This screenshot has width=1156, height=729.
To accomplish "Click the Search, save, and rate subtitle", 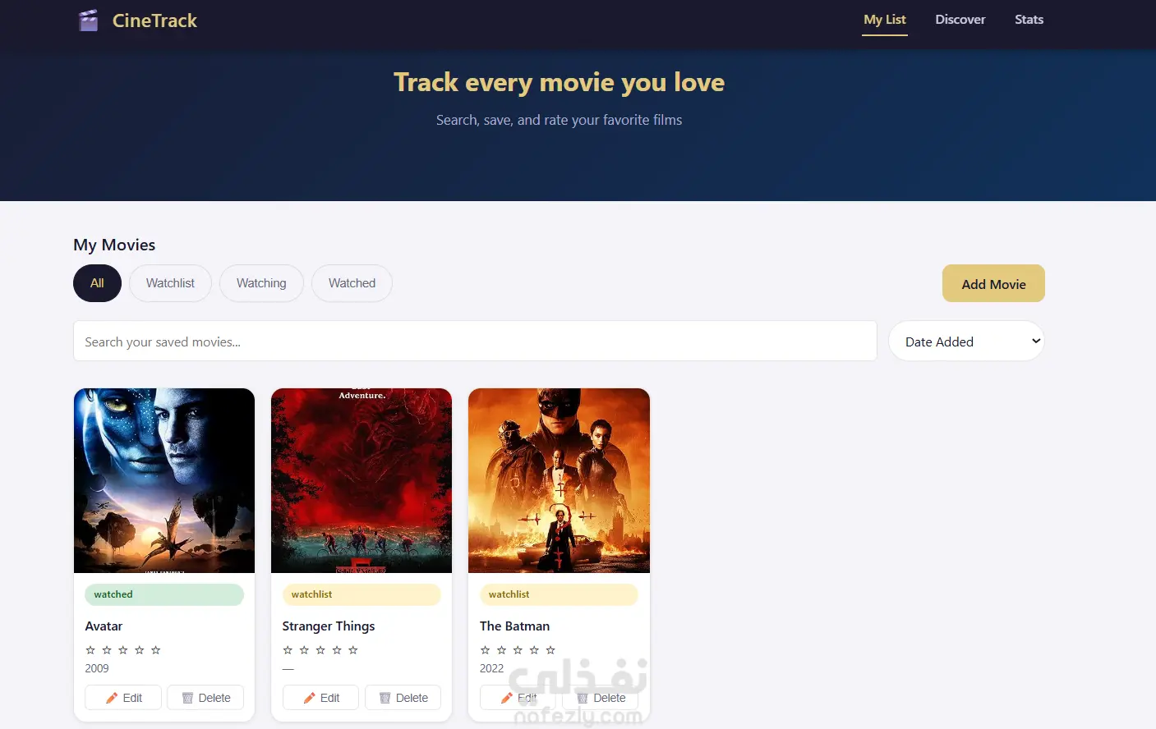I will coord(559,120).
